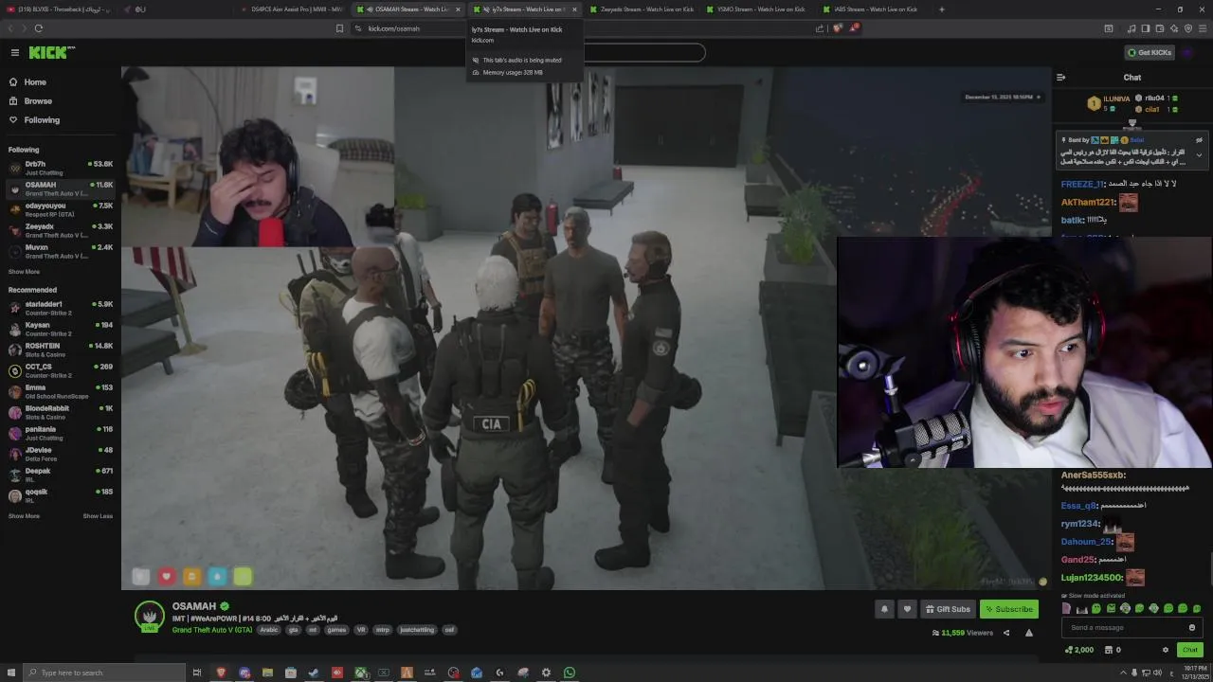The height and width of the screenshot is (682, 1213).
Task: Click the Gift Subs button
Action: tap(948, 609)
